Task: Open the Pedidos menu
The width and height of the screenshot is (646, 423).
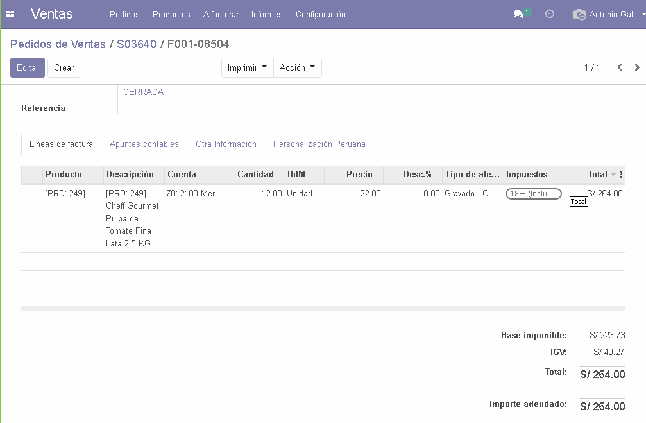Action: click(x=124, y=14)
